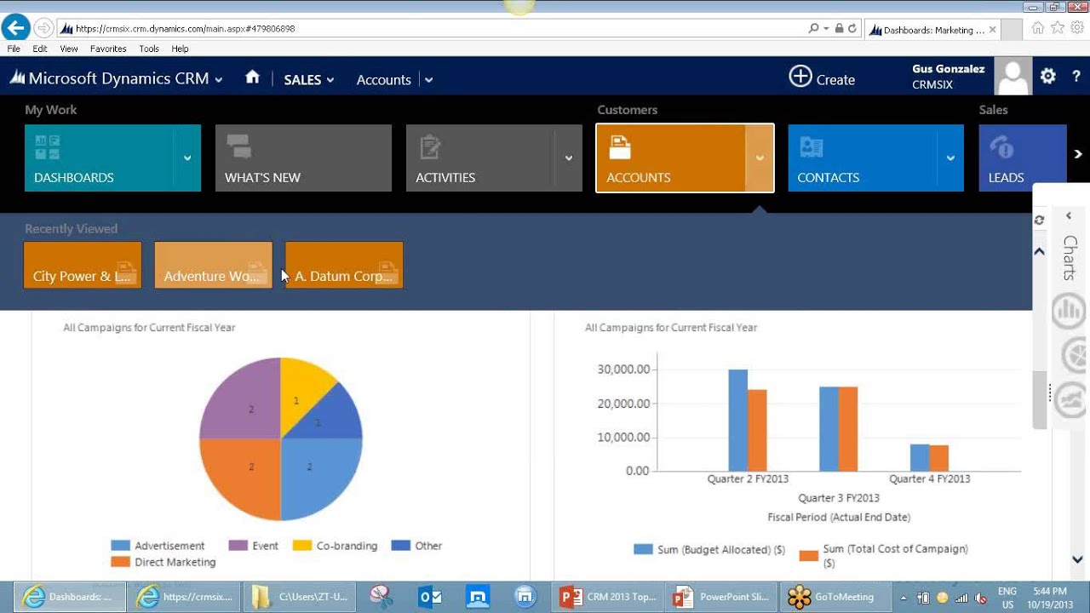Click the Direct Marketing legend label

coord(175,562)
